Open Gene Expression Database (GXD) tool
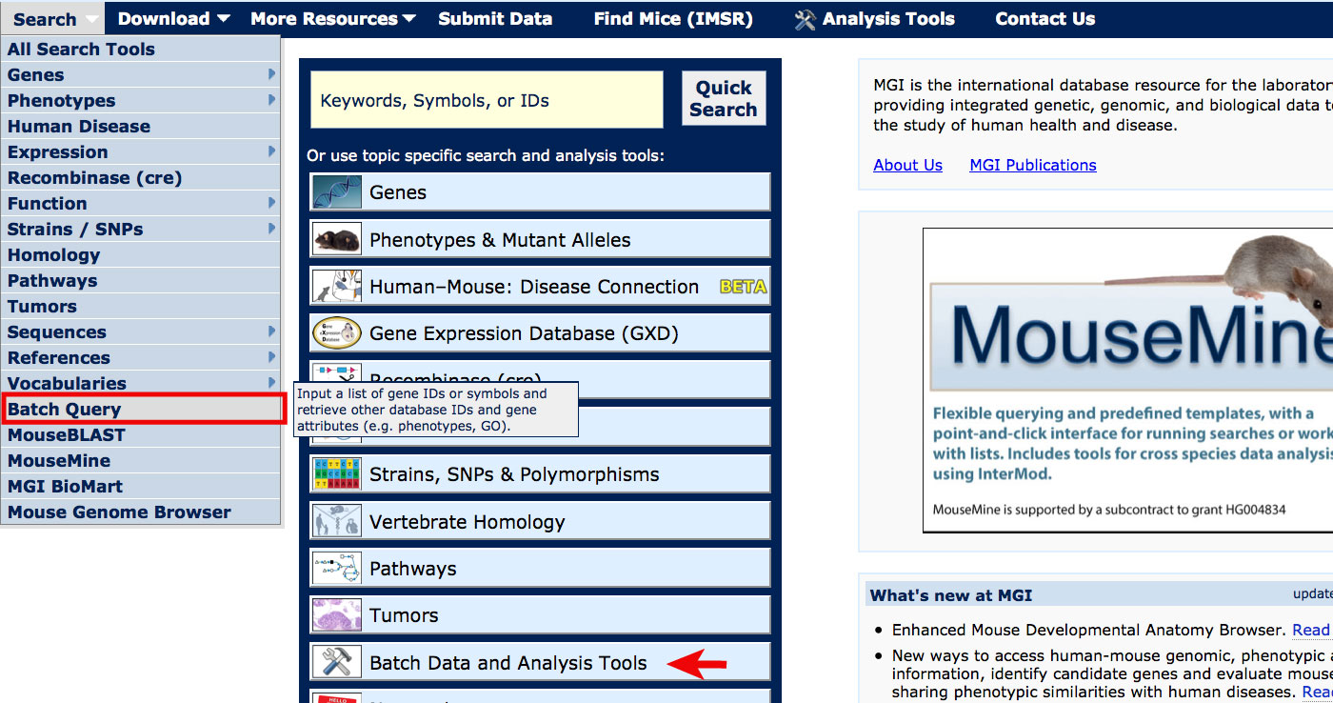Image resolution: width=1333 pixels, height=703 pixels. pyautogui.click(x=540, y=333)
